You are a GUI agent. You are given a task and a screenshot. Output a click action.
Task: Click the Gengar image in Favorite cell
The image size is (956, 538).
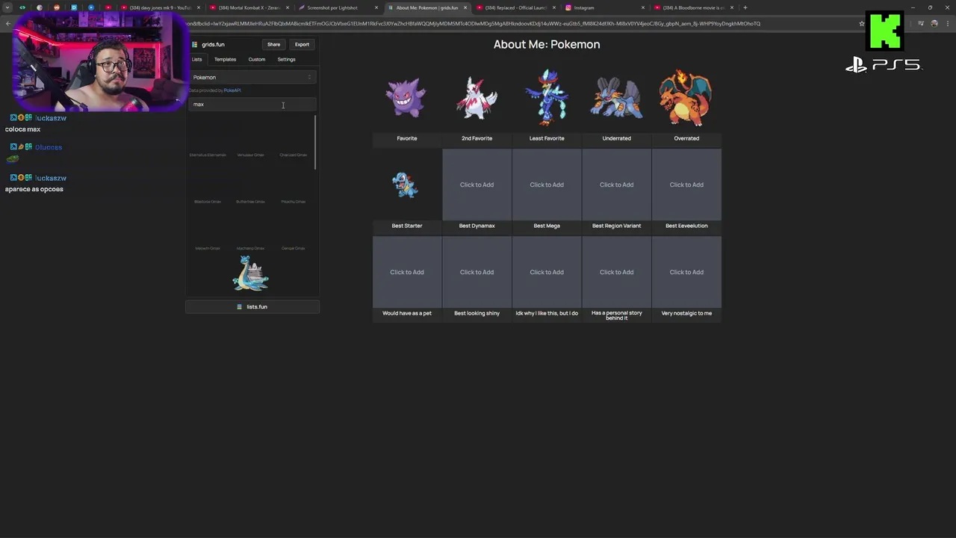(406, 97)
